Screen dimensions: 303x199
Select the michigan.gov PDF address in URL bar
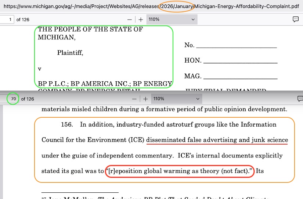[147, 7]
